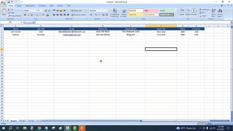Switch to the Formulas tab
The width and height of the screenshot is (233, 131).
[42, 6]
